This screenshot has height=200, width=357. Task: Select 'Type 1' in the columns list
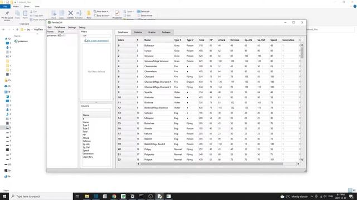pyautogui.click(x=85, y=125)
